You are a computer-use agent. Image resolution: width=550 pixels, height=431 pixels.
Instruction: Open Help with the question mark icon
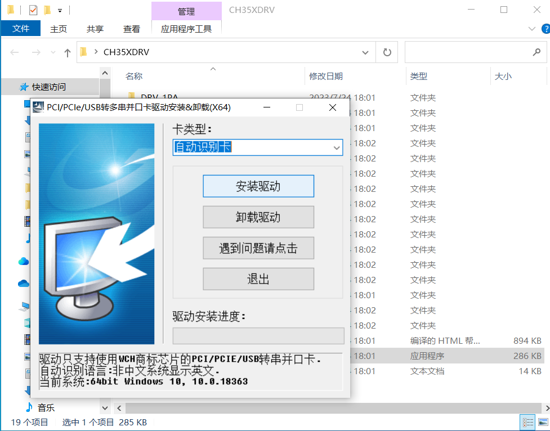pos(546,29)
